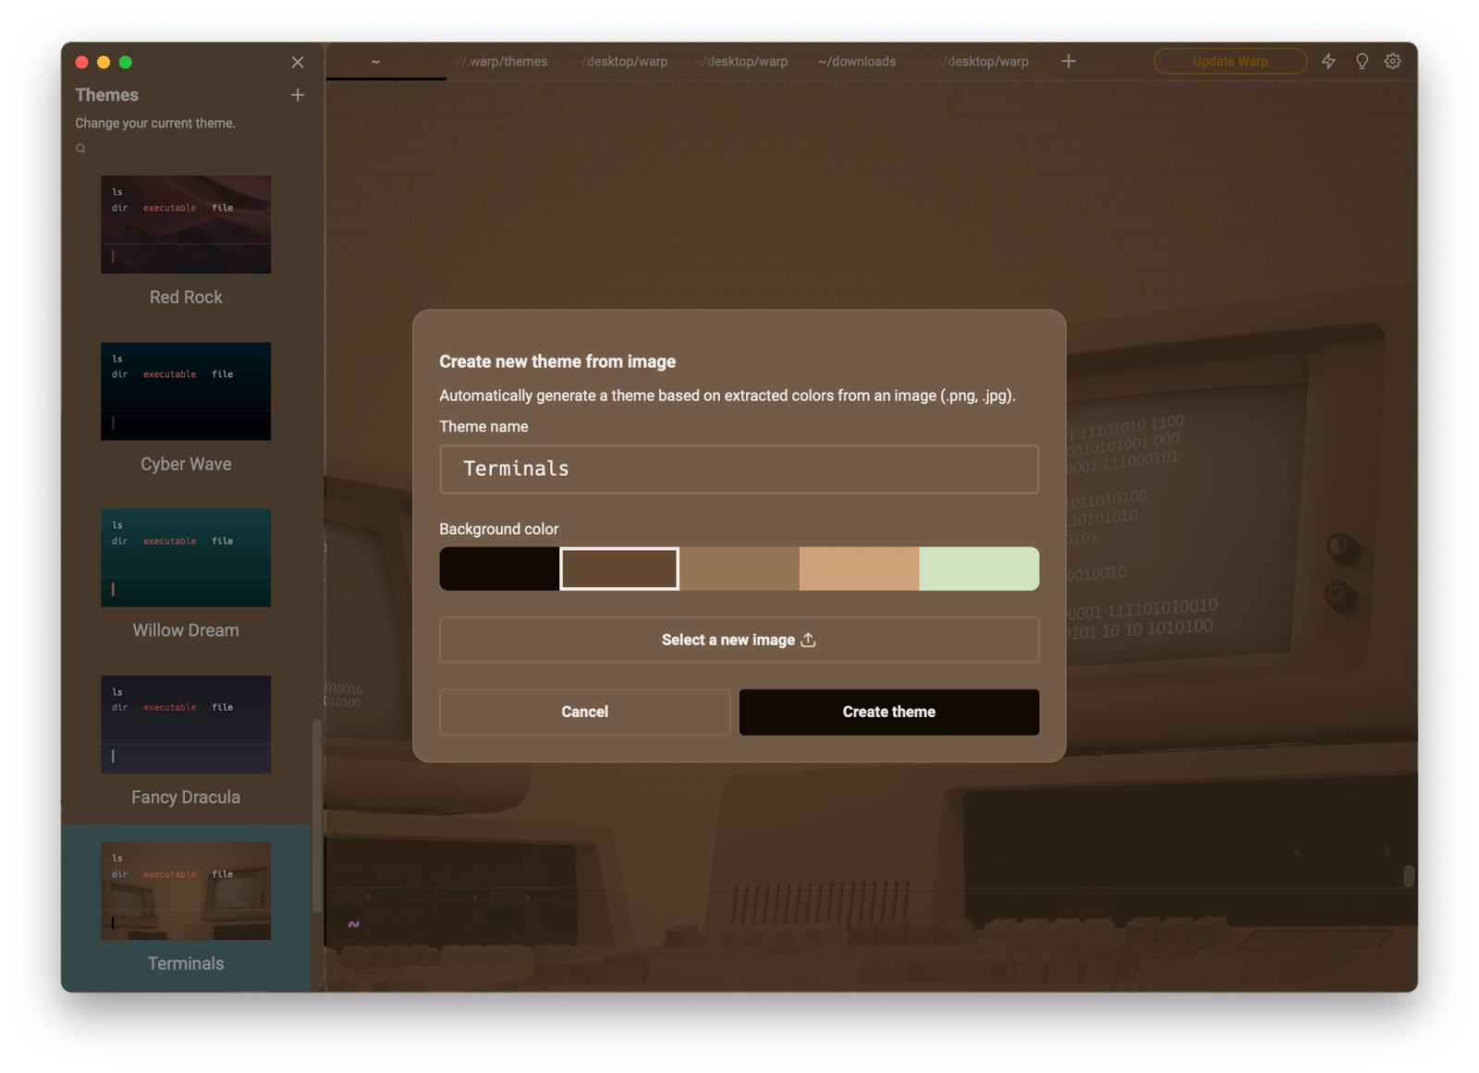Screen dimensions: 1479x1073
Task: Click Select a new image button
Action: (739, 640)
